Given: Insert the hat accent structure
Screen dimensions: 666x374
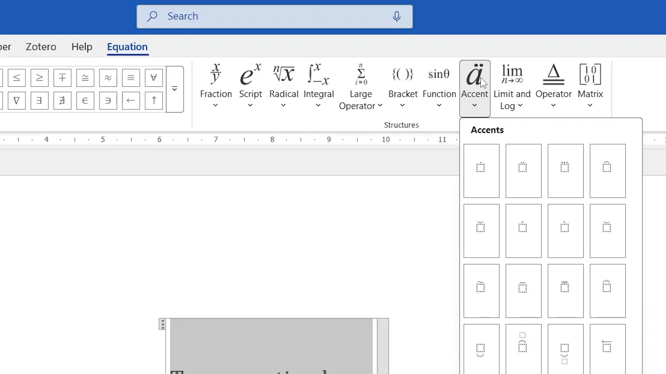Looking at the screenshot, I should [608, 171].
